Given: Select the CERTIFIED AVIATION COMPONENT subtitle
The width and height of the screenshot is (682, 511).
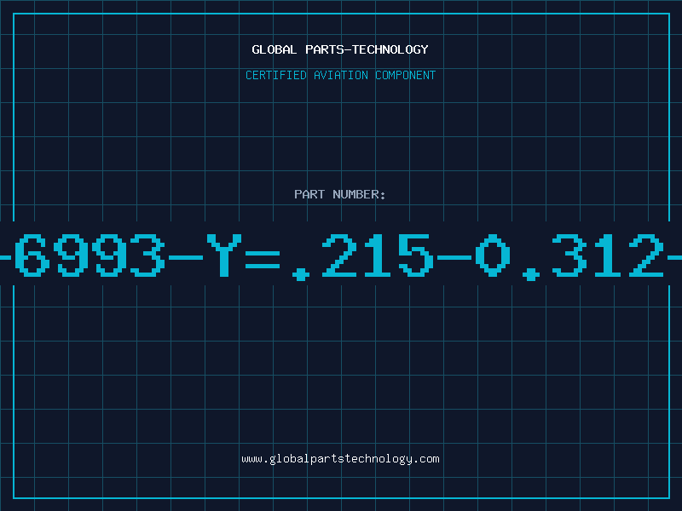Looking at the screenshot, I should pos(340,75).
